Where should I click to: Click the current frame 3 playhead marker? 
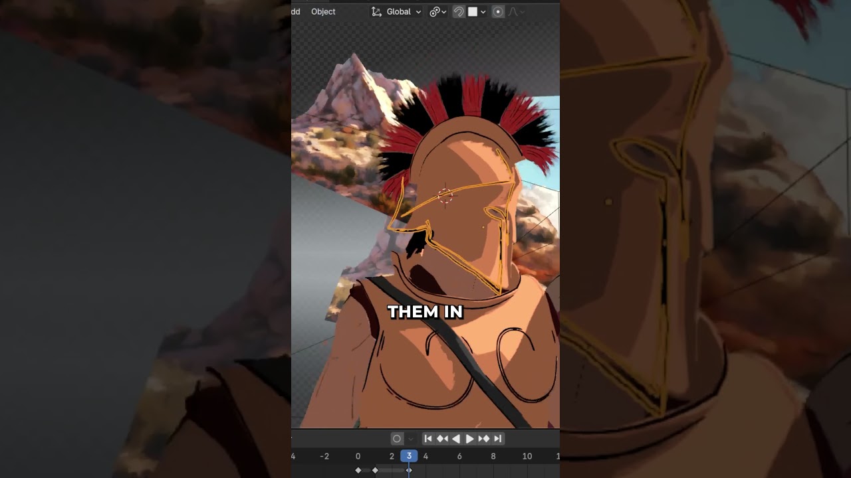(x=409, y=456)
